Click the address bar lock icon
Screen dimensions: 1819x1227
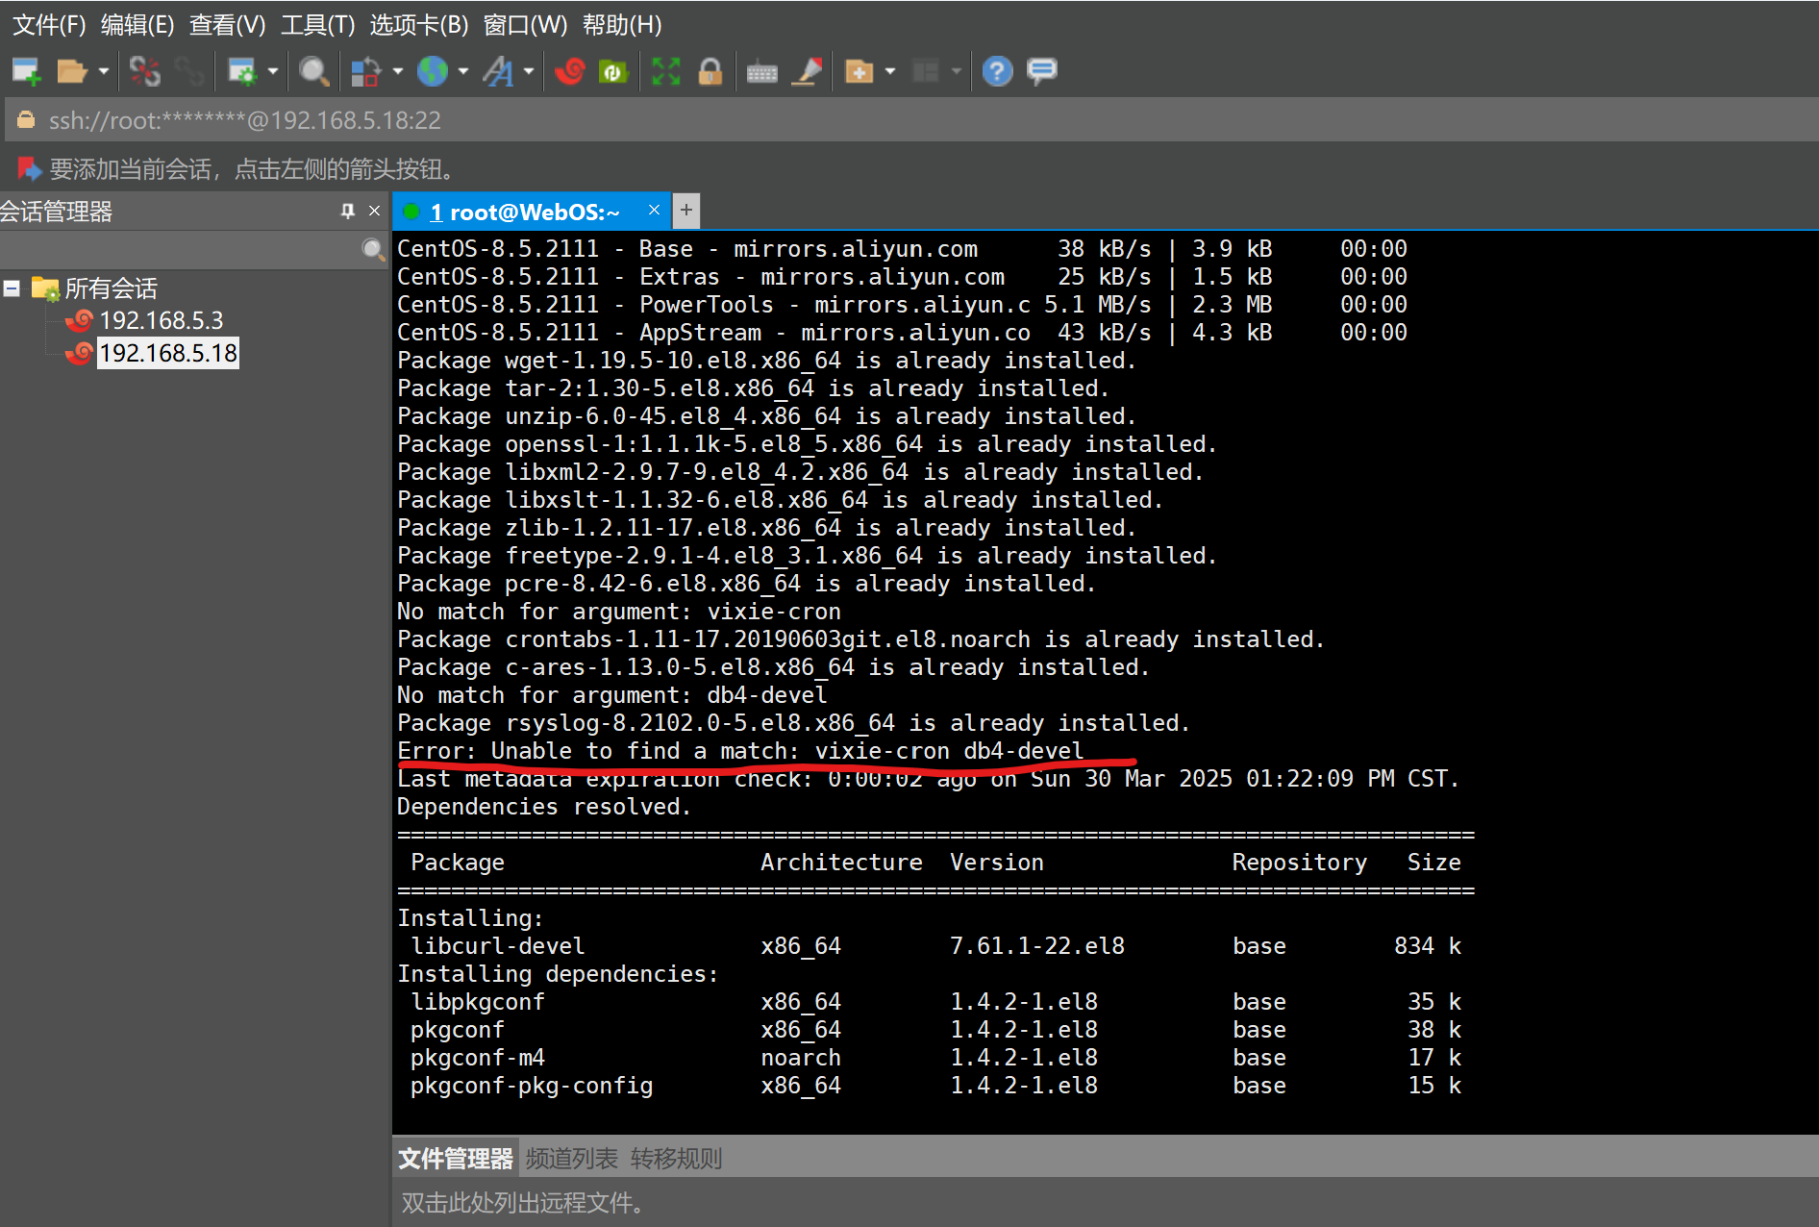[x=26, y=119]
